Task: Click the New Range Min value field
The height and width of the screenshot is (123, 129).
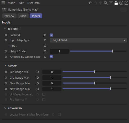Action: 52,83
